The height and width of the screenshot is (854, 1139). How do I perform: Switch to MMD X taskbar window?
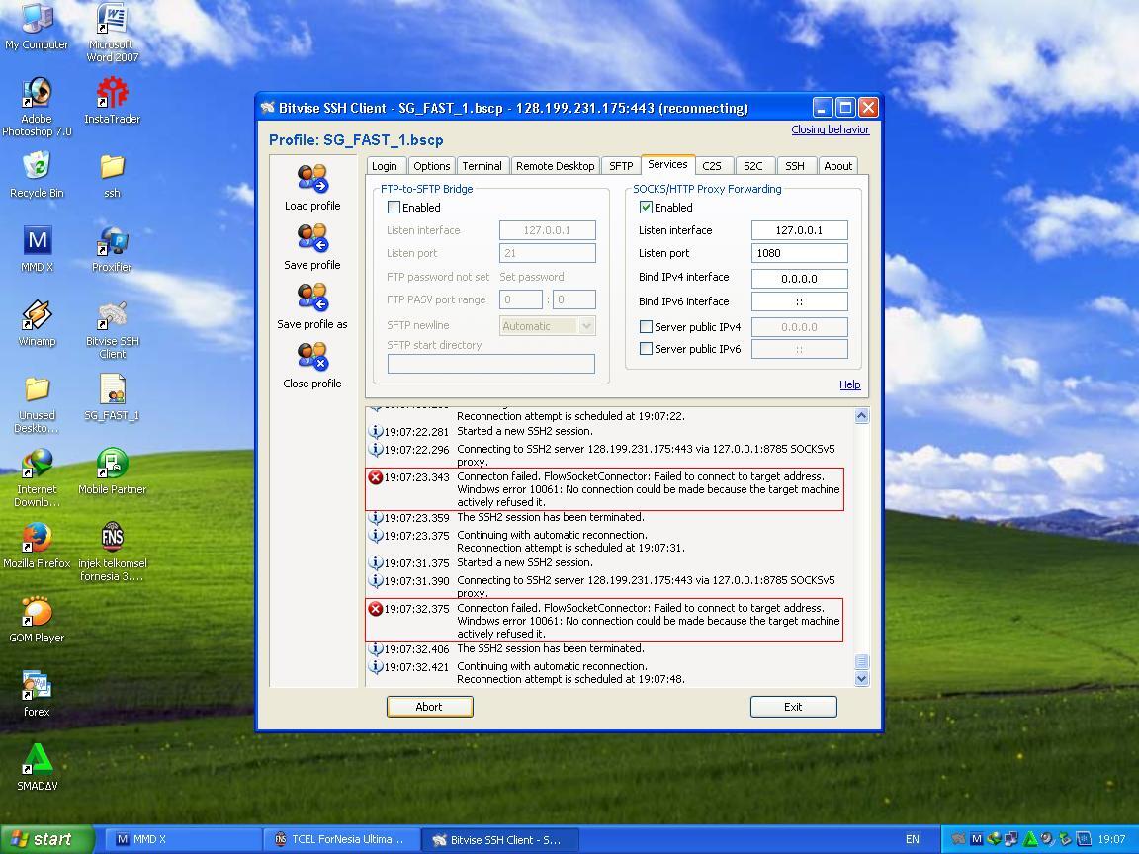pyautogui.click(x=182, y=839)
